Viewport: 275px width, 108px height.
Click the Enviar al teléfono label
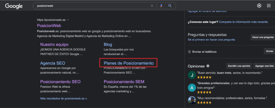(204, 52)
